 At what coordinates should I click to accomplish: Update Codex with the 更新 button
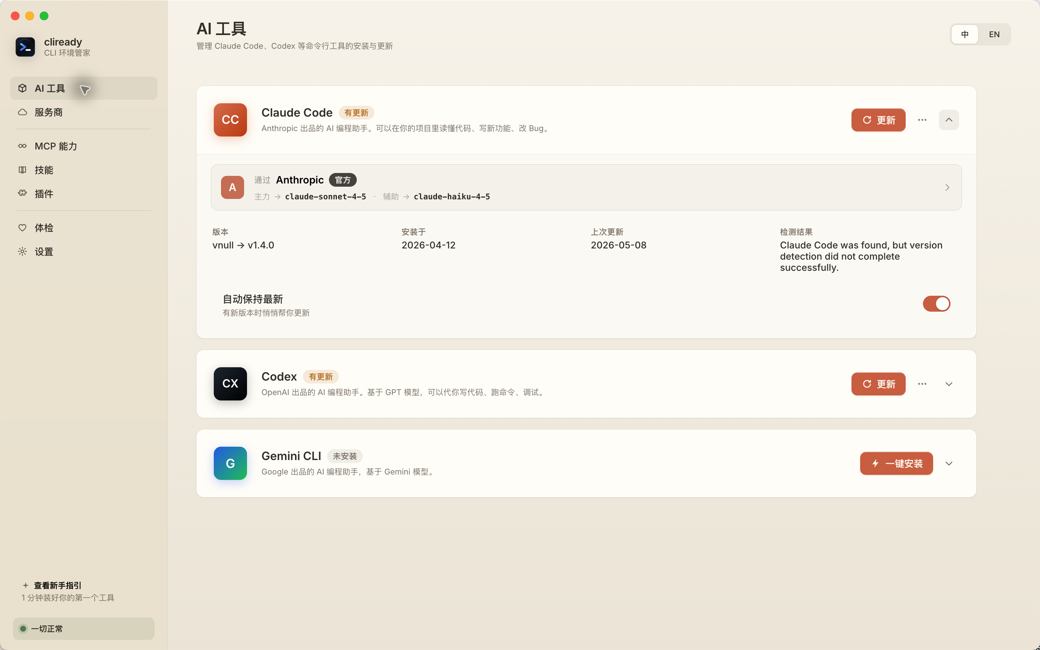click(x=879, y=383)
